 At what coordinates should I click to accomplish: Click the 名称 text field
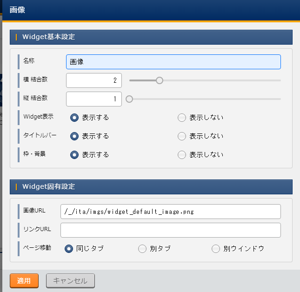point(173,62)
